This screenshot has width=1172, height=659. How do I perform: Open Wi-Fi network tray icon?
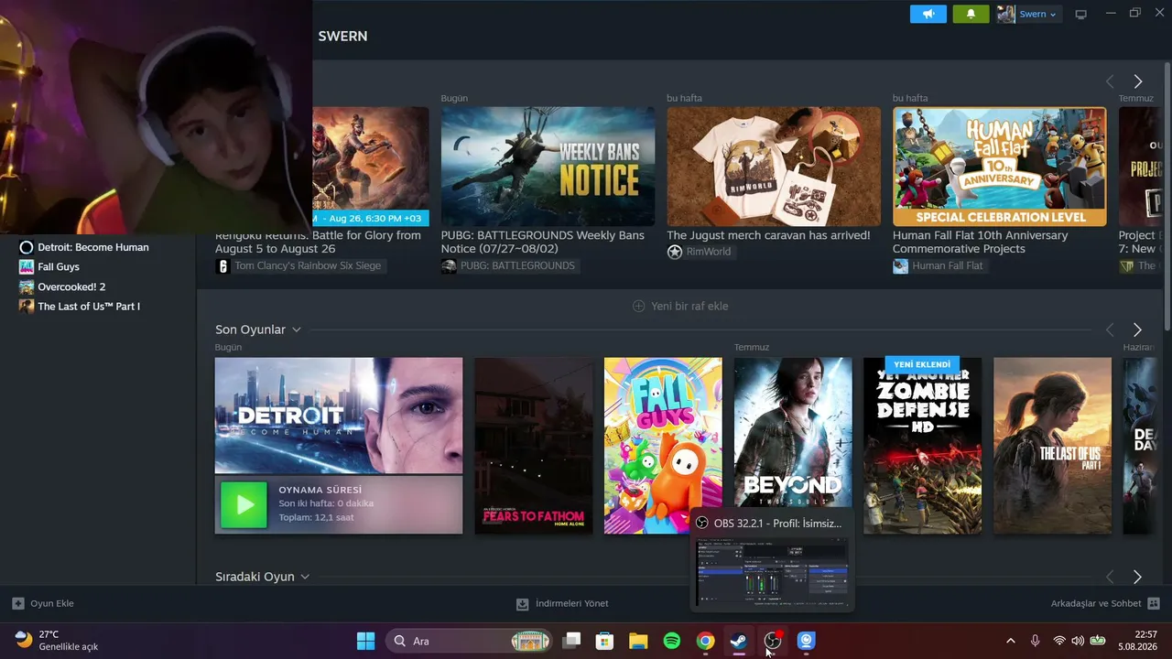click(1059, 641)
